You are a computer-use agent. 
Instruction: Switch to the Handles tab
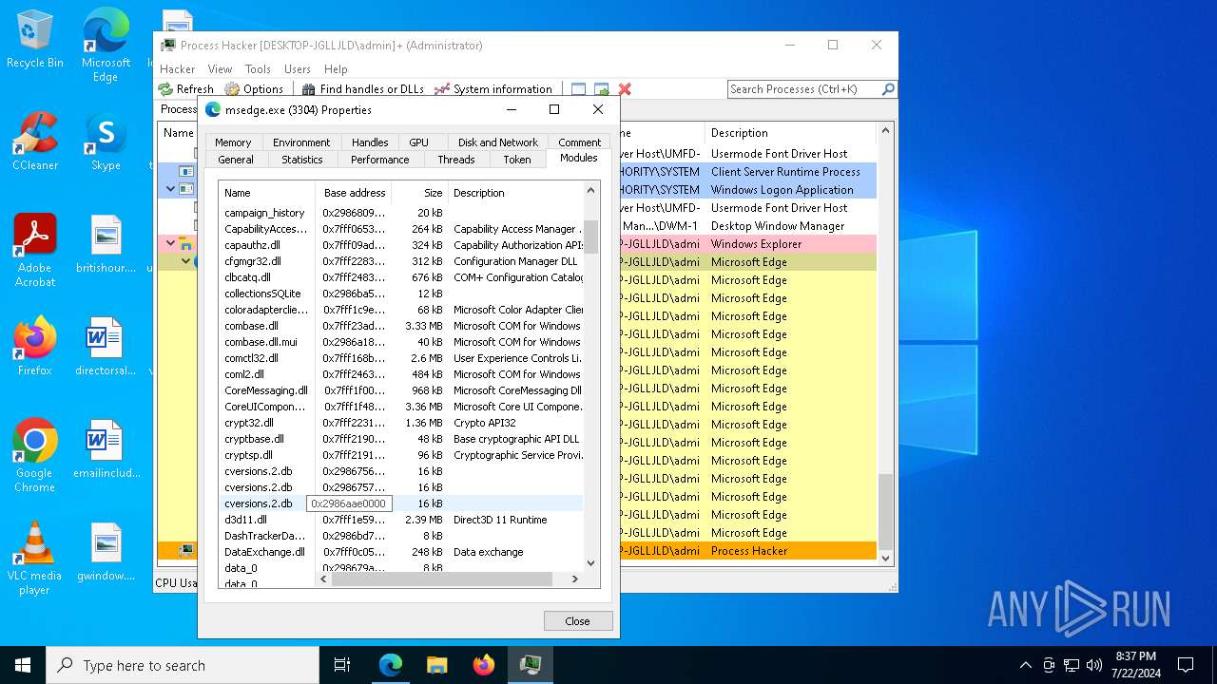click(x=370, y=142)
